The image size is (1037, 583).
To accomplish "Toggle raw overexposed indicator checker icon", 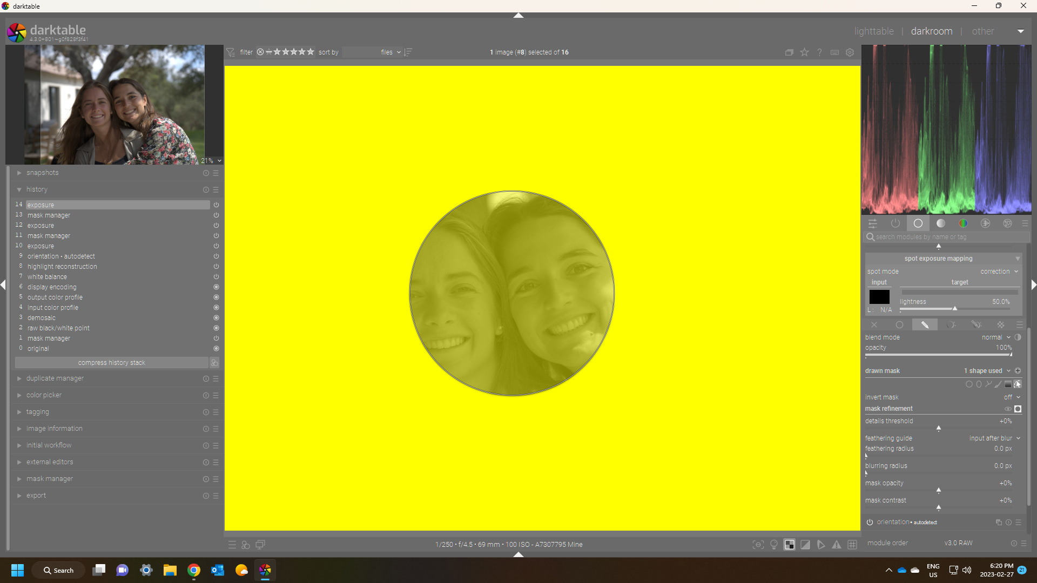I will [790, 545].
